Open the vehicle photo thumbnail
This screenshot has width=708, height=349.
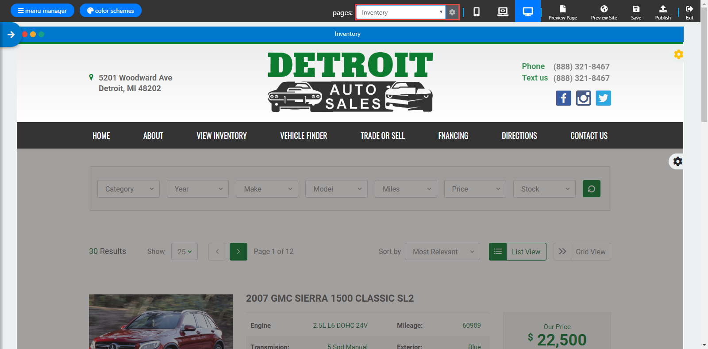coord(161,322)
